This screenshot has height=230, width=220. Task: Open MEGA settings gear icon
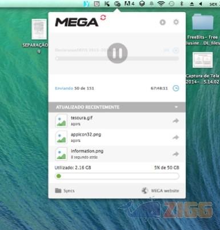[x=176, y=22]
